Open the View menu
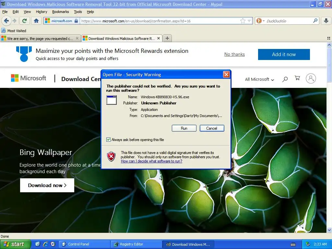 coord(27,12)
